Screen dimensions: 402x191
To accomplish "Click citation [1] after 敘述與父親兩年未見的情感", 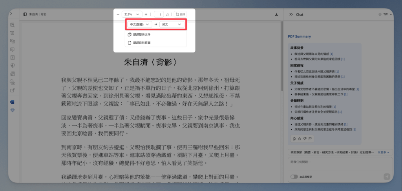I will click(x=331, y=54).
